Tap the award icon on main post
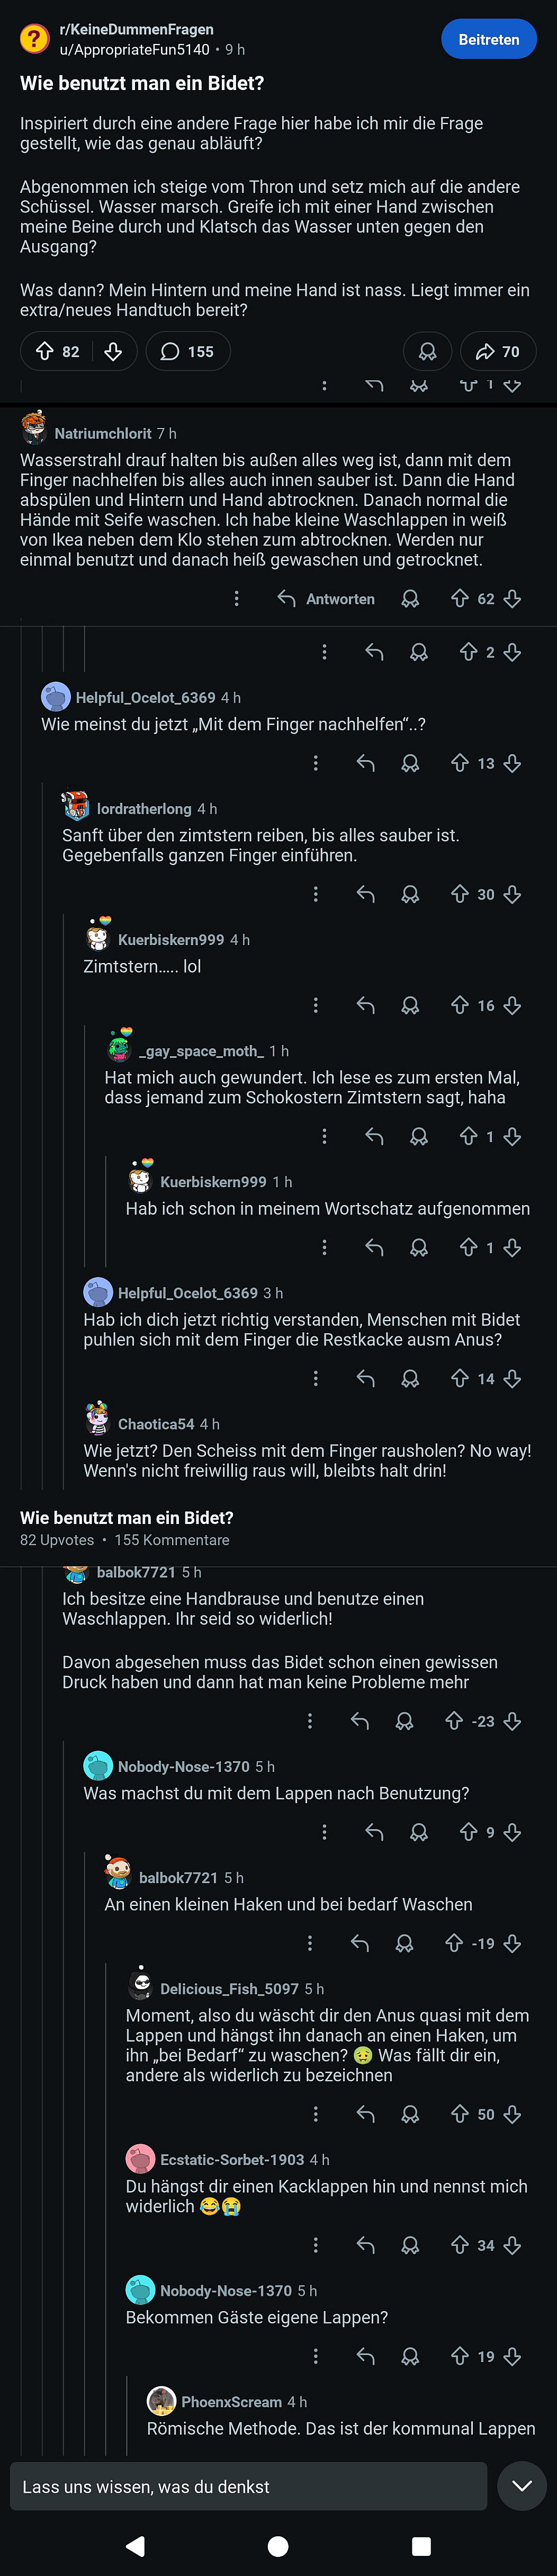The image size is (557, 2576). [x=427, y=351]
